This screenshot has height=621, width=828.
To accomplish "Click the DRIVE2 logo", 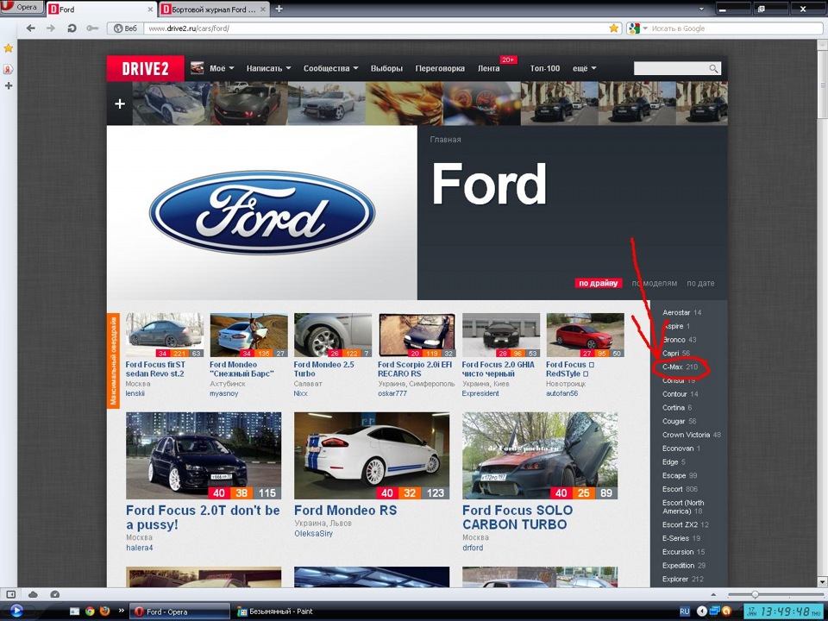I will [x=145, y=69].
